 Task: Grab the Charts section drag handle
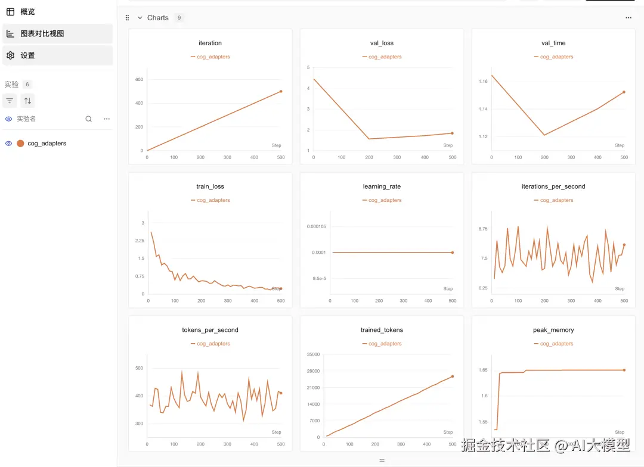(x=128, y=18)
